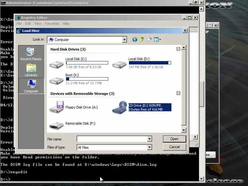Click the "31.2 MB free of 33.7 MB" text
Image resolution: width=248 pixels, height=186 pixels.
pos(84,83)
